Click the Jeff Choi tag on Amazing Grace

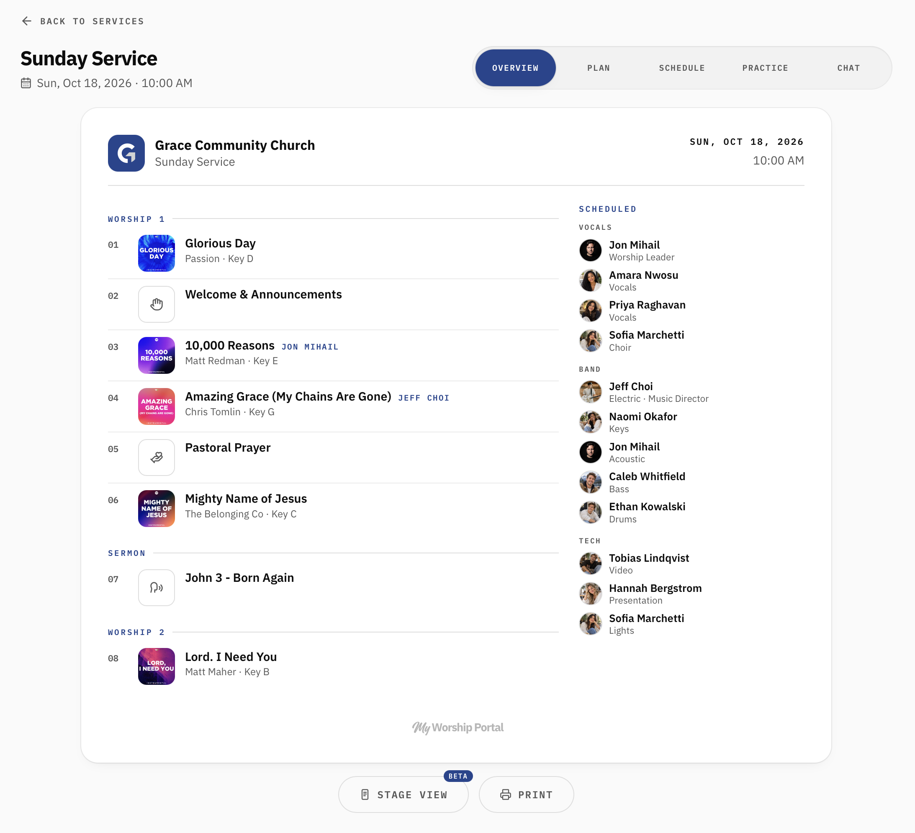(424, 398)
